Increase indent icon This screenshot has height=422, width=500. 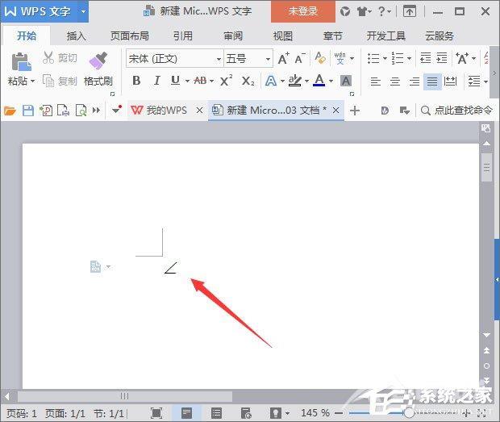(x=442, y=58)
